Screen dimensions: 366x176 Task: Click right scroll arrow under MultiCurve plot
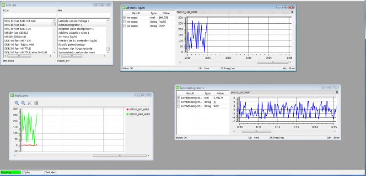149,155
